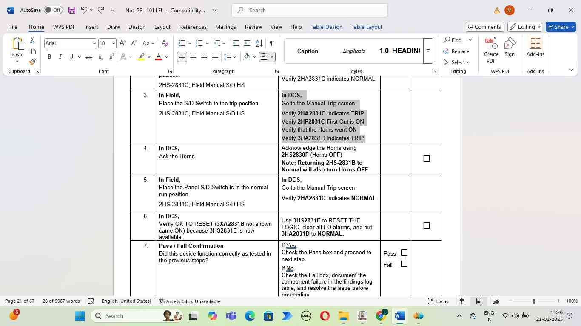The height and width of the screenshot is (326, 581).
Task: Check the box in step 4 row
Action: (427, 159)
